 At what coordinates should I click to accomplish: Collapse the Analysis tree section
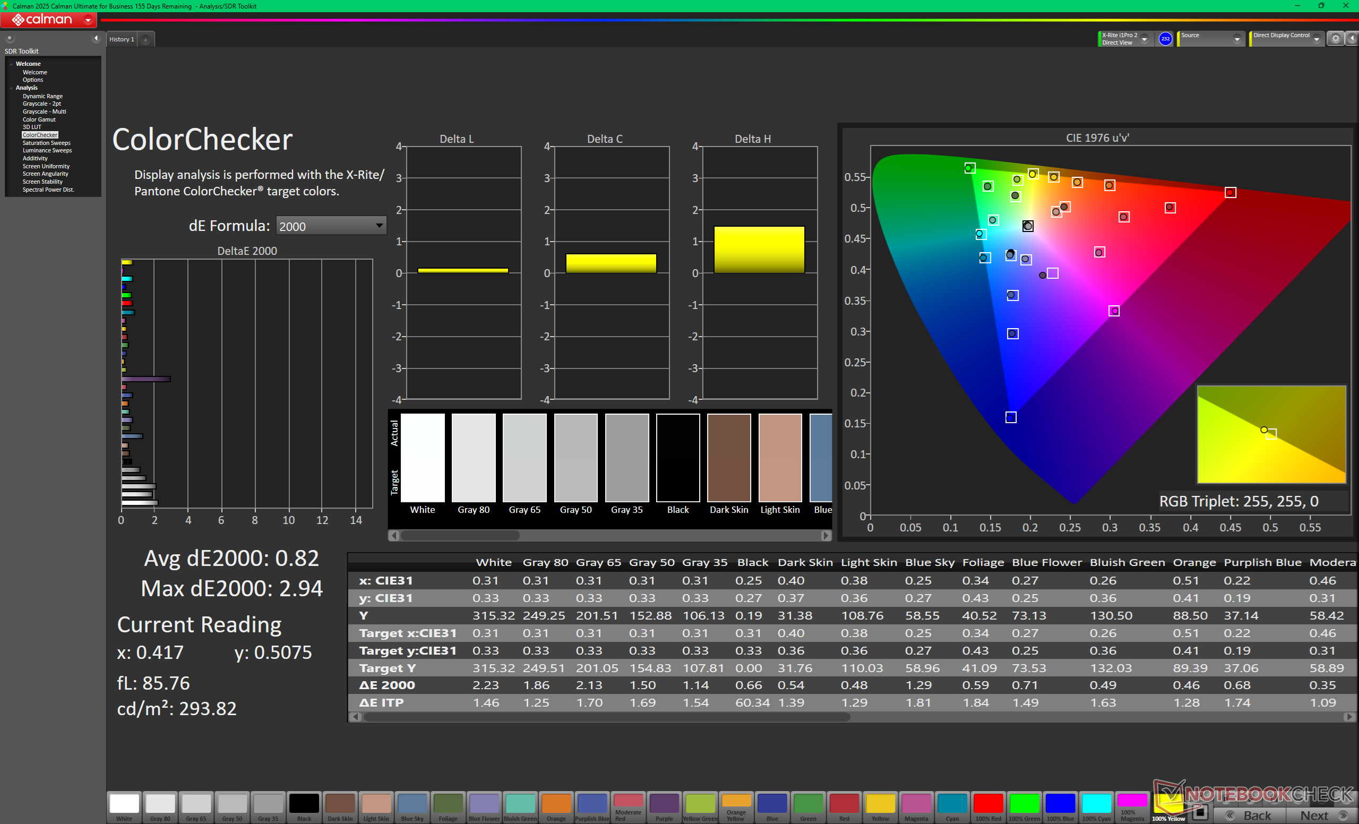click(x=11, y=88)
